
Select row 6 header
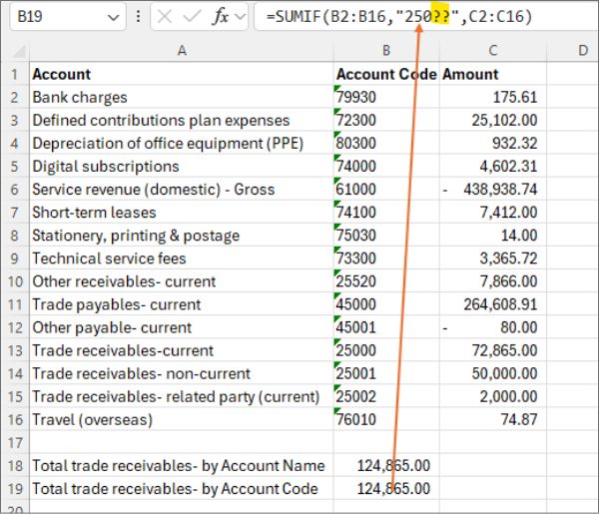(x=14, y=189)
